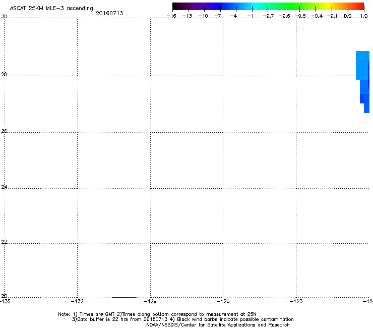Click the 'Data buffer is 22 hrs' note
The height and width of the screenshot is (328, 373).
tap(182, 319)
